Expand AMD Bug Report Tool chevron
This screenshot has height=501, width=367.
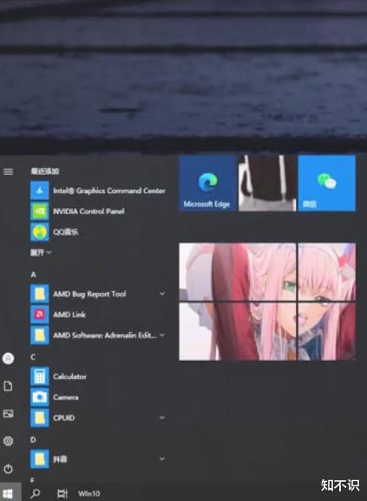162,294
